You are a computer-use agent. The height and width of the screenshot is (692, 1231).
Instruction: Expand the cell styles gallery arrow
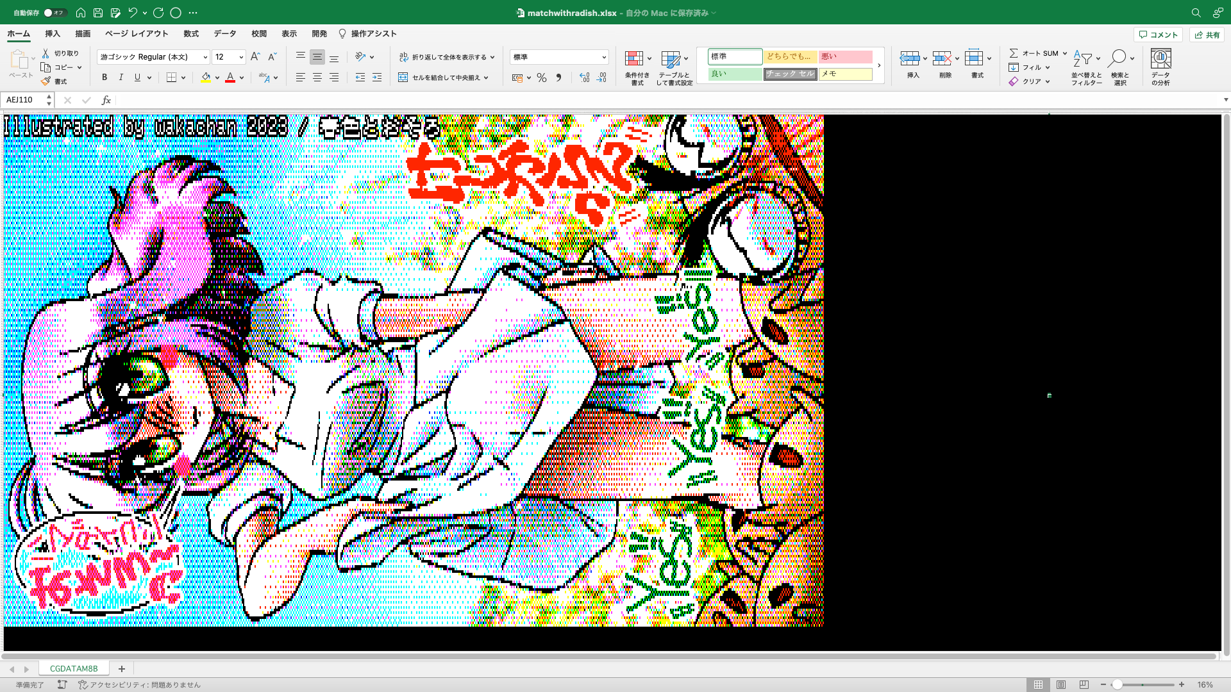pos(879,65)
